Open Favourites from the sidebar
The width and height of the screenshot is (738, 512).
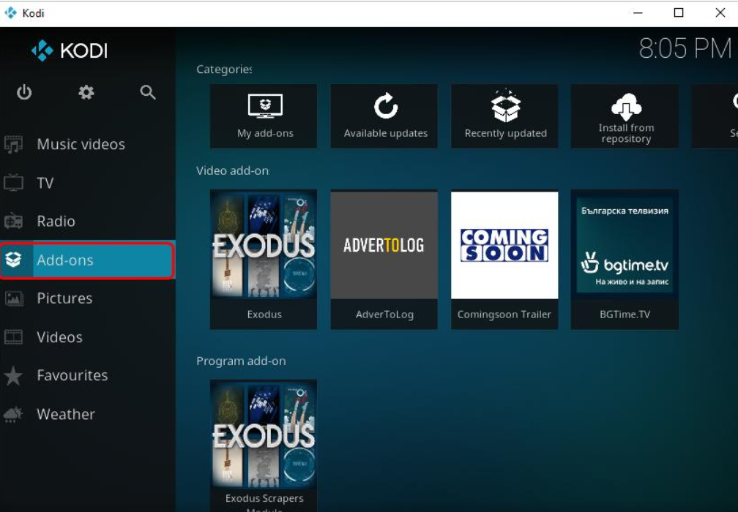click(72, 375)
